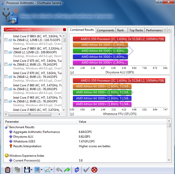Click the Dhrystone ALU diamond icon
This screenshot has height=174, width=175.
(x=11, y=136)
